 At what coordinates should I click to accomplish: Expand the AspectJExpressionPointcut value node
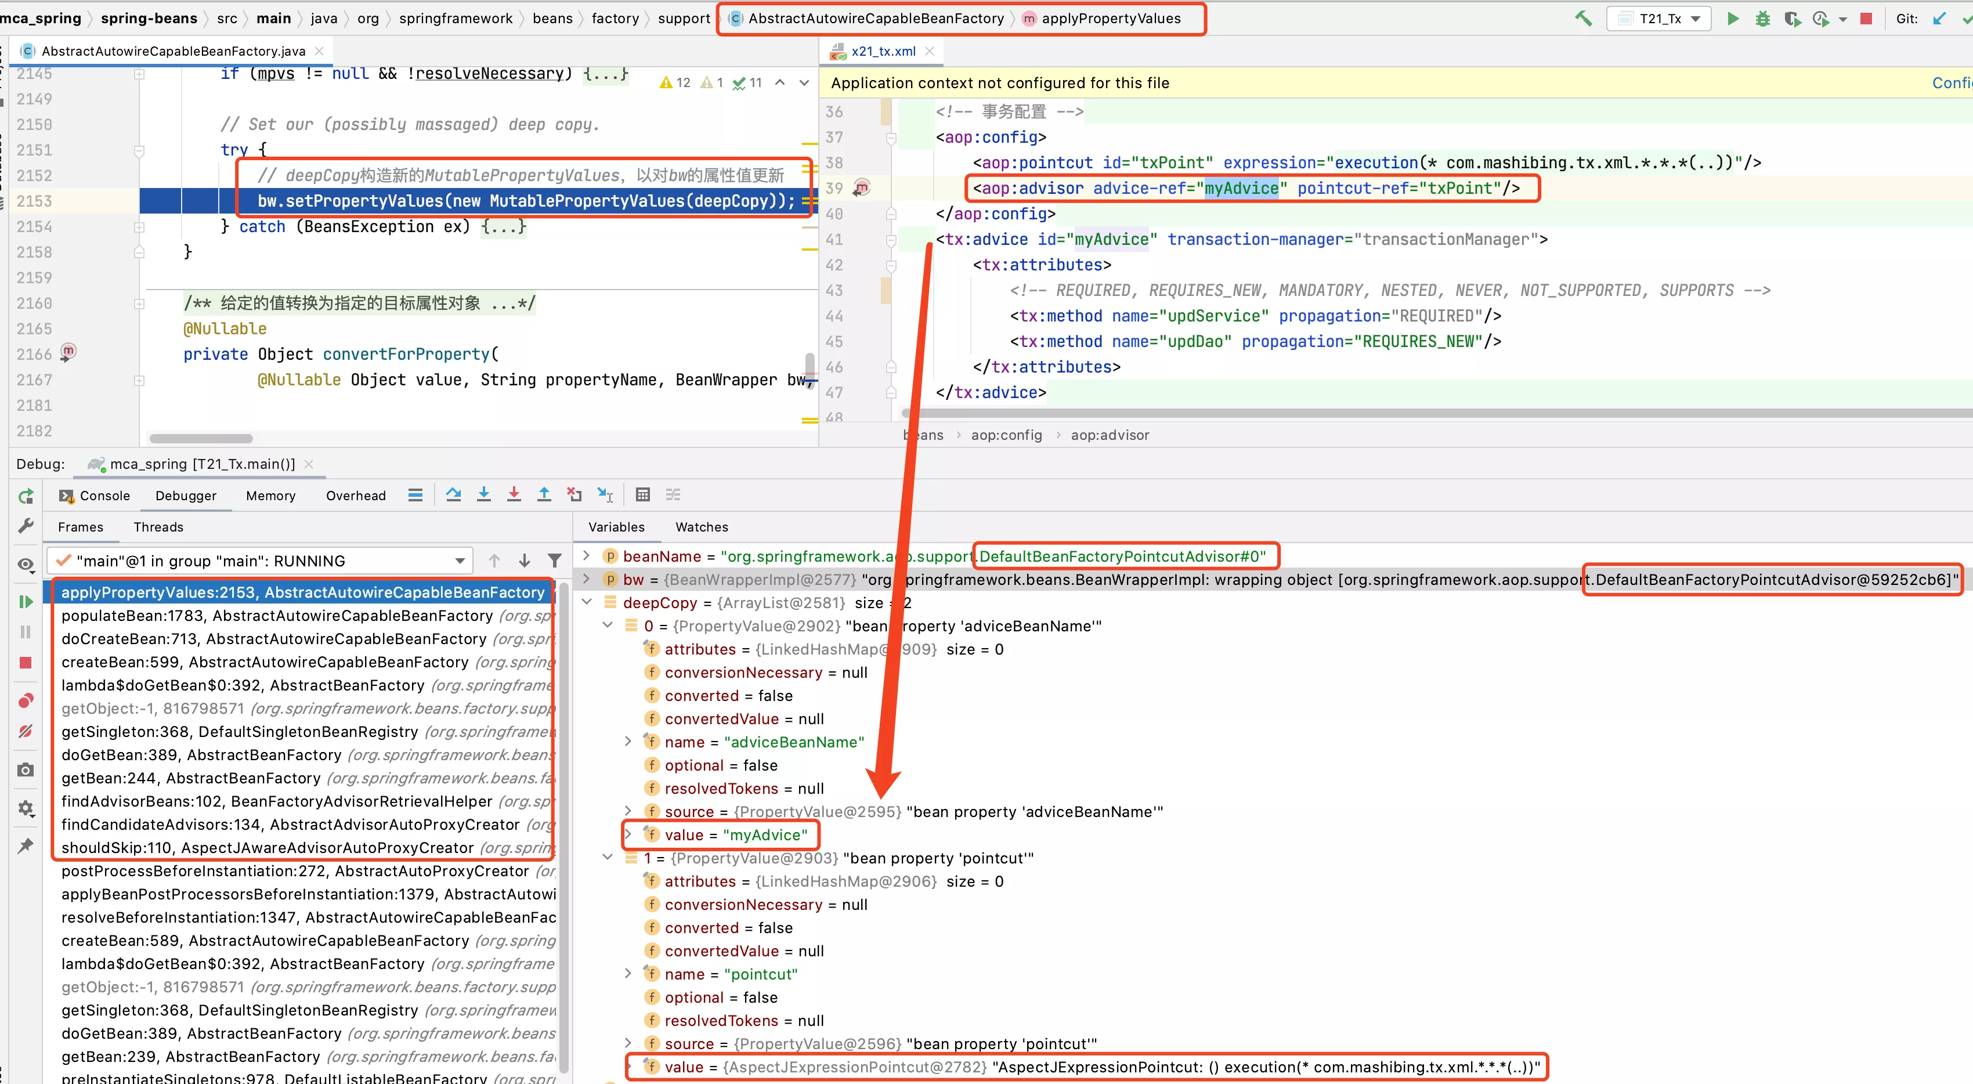[x=628, y=1067]
